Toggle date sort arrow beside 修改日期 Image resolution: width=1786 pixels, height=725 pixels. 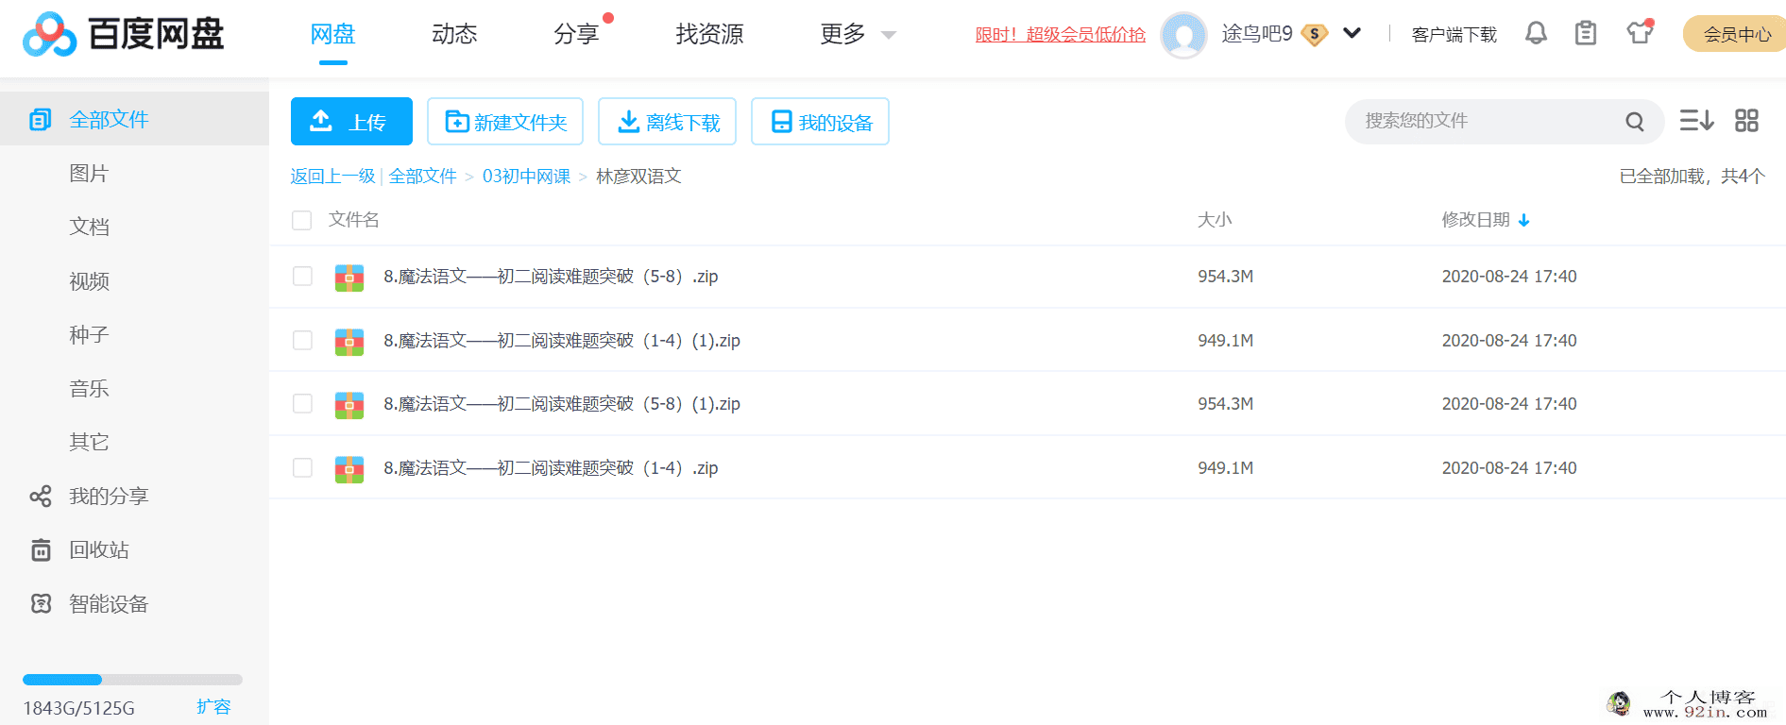[1523, 221]
